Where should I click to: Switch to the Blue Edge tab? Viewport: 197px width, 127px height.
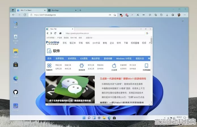tap(63, 10)
